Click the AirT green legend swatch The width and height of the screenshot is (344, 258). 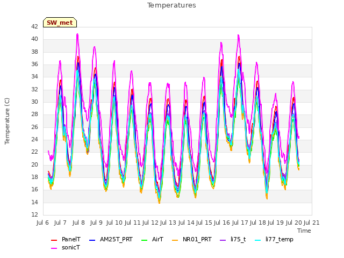[x=145, y=240]
